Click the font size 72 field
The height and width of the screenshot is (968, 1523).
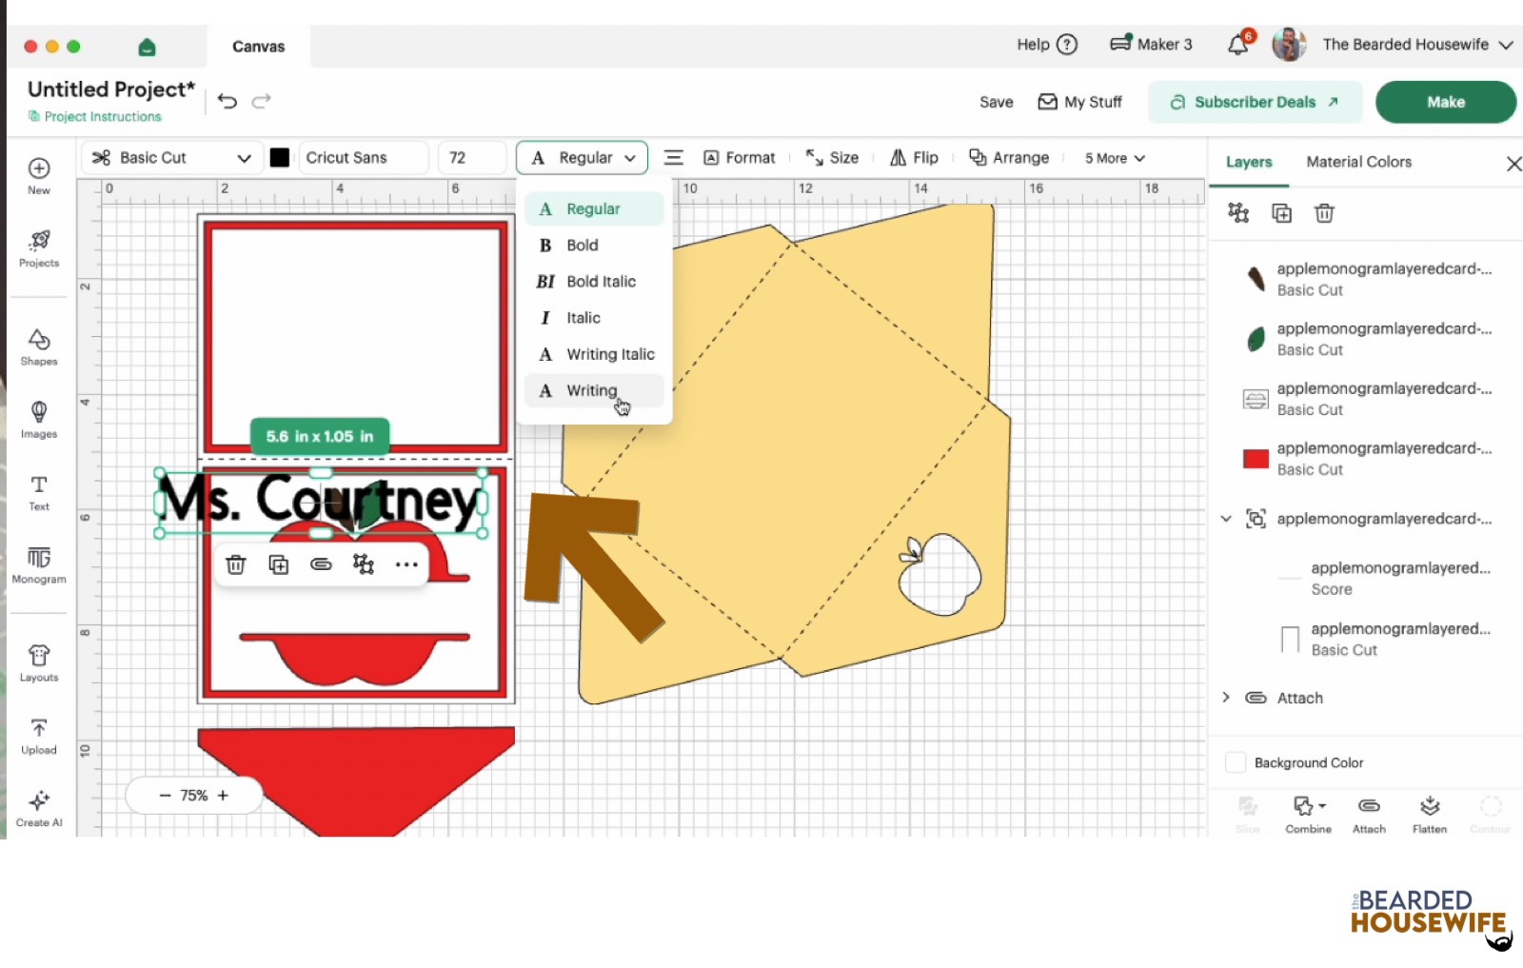tap(473, 158)
